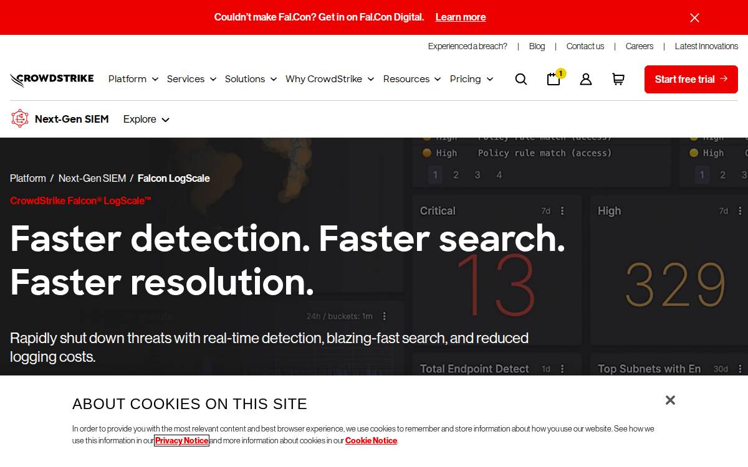Image resolution: width=748 pixels, height=467 pixels.
Task: Expand the Platform menu in the top navigation
Action: [133, 79]
